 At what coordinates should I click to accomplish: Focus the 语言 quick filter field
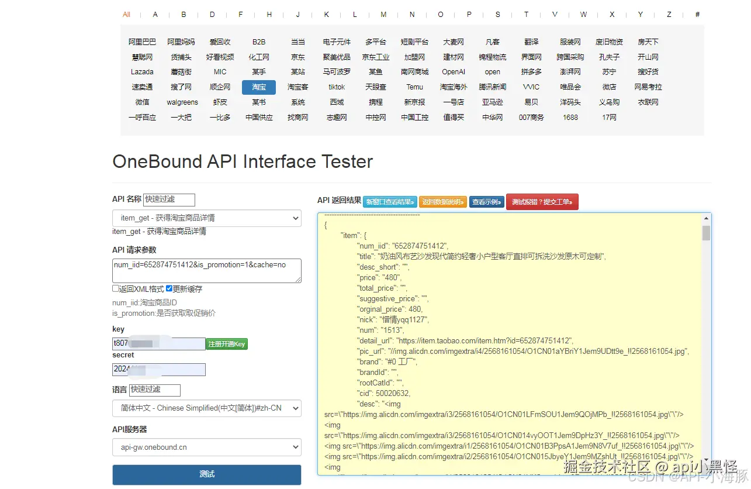click(x=155, y=390)
